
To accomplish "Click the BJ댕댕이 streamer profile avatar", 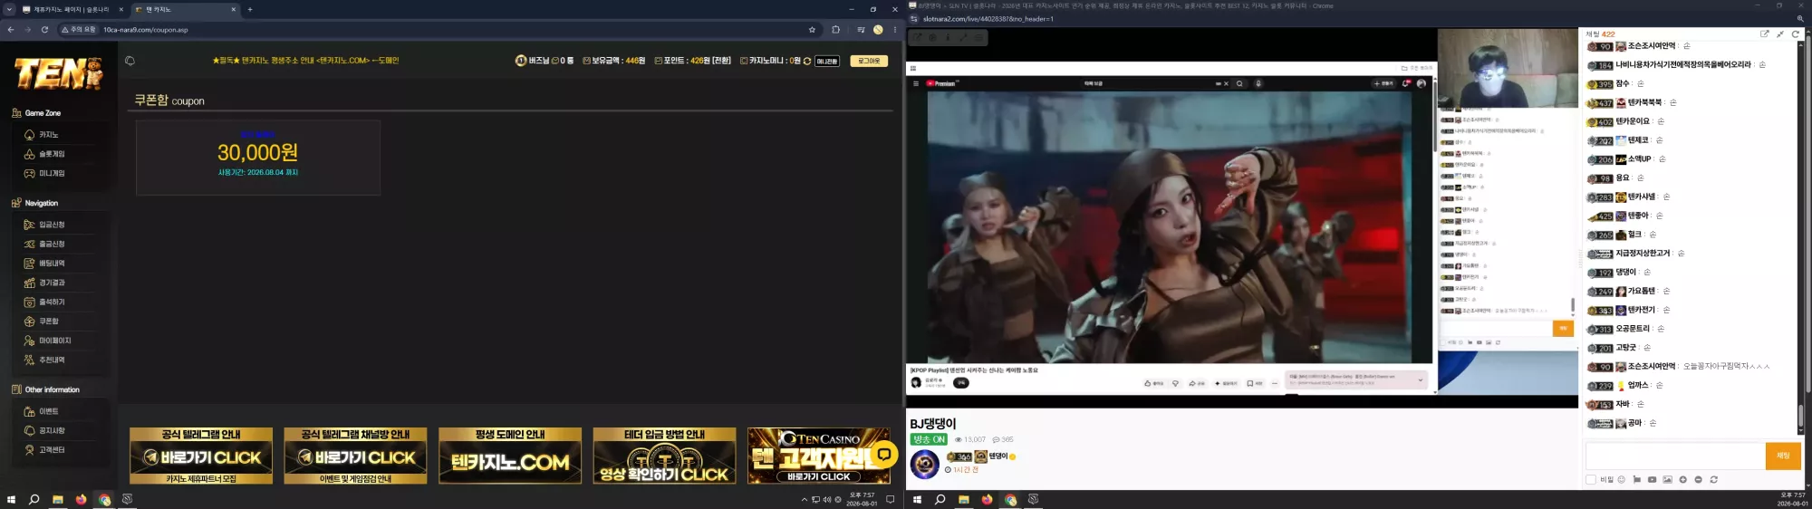I will click(924, 465).
